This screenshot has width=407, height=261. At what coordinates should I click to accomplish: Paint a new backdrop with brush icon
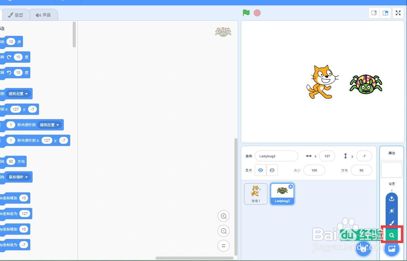coord(392,223)
